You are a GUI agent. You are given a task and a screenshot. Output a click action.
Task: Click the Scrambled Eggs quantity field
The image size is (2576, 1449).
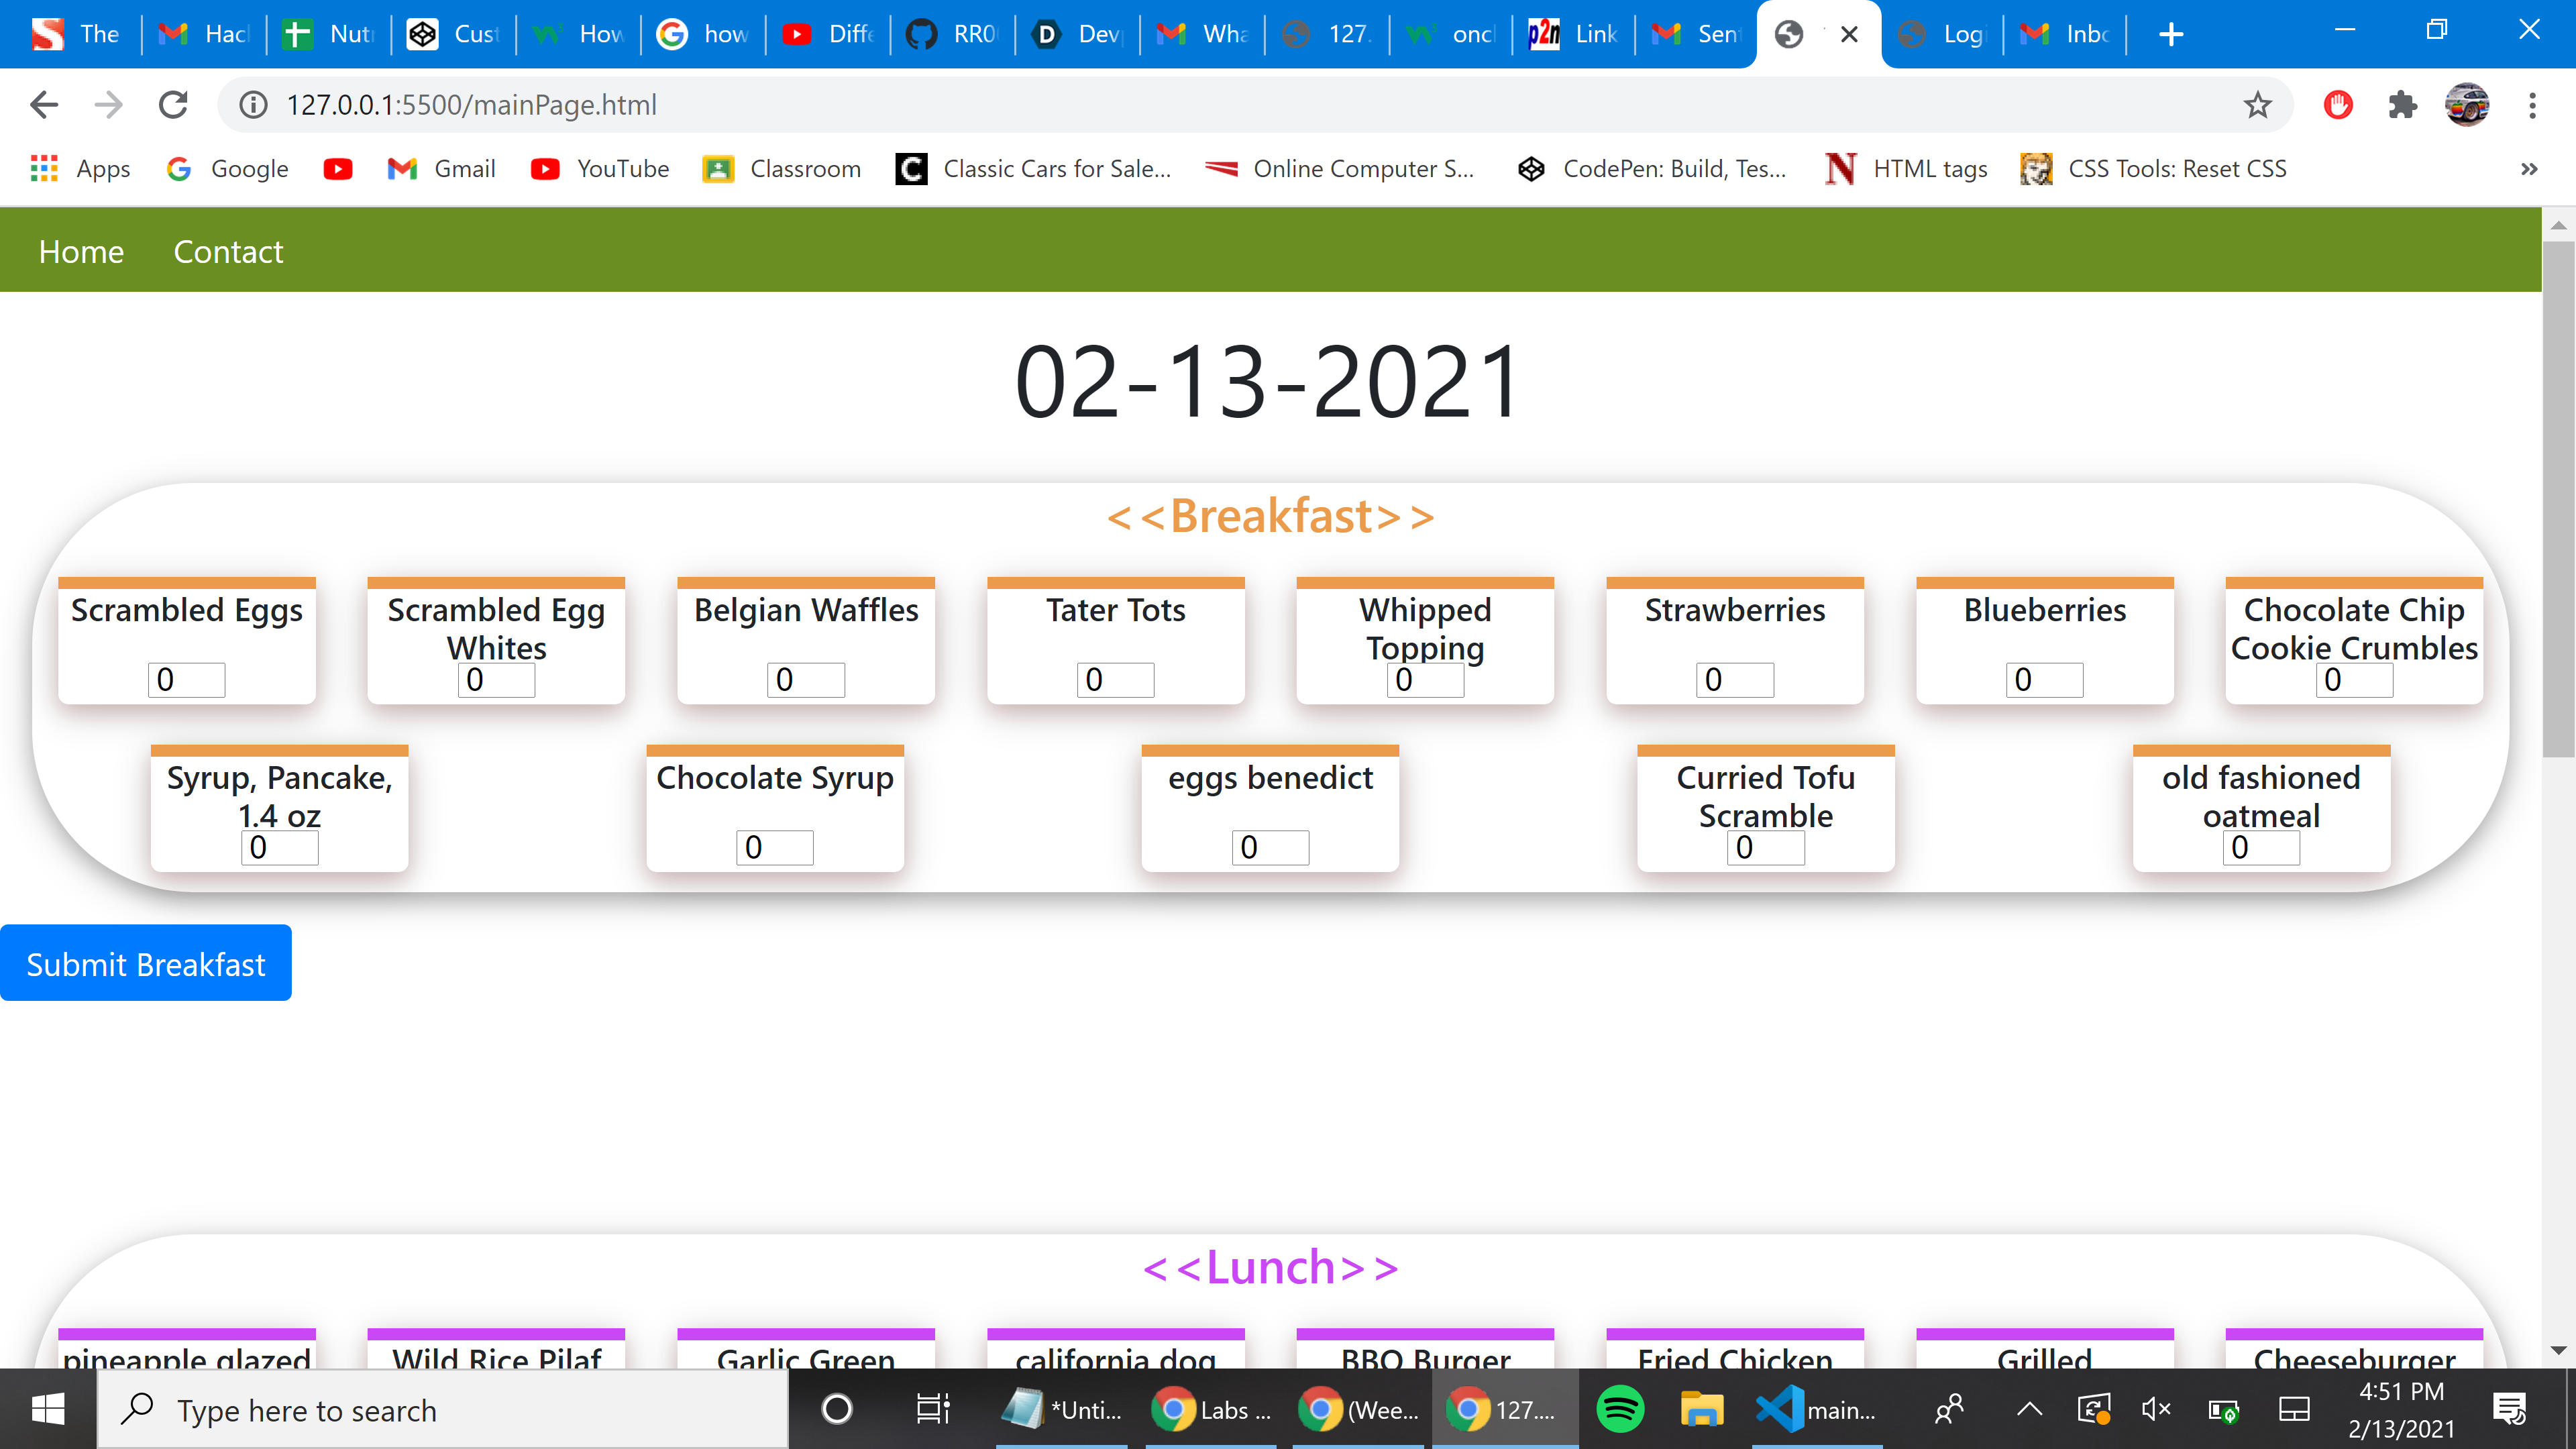point(187,680)
